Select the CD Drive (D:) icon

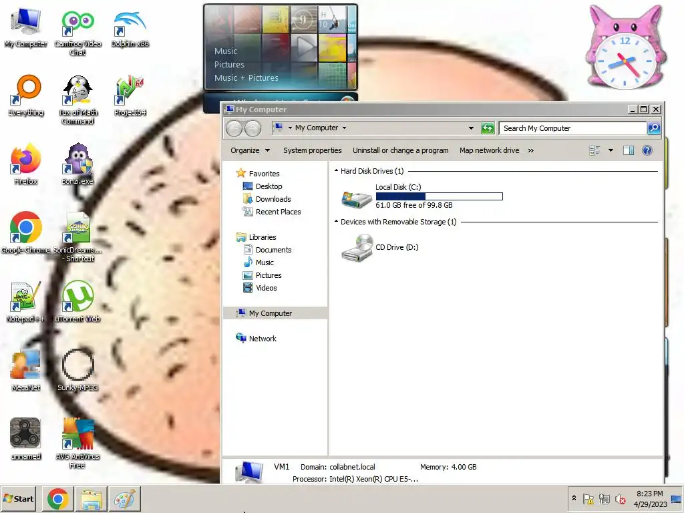357,248
